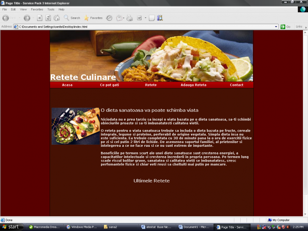Open the View menu

(23, 9)
